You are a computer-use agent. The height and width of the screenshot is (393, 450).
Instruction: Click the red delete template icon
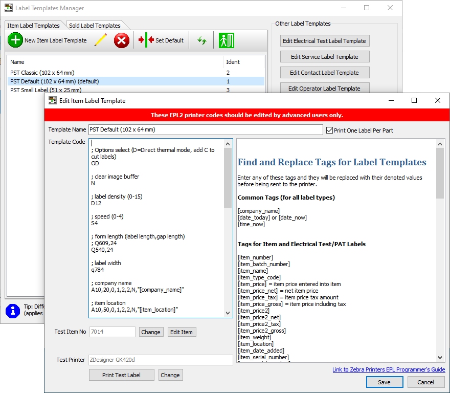tap(121, 40)
